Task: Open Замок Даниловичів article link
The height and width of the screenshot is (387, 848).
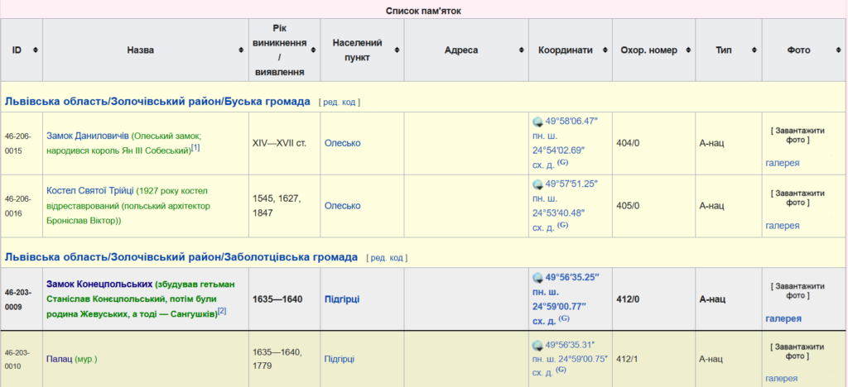Action: tap(87, 136)
